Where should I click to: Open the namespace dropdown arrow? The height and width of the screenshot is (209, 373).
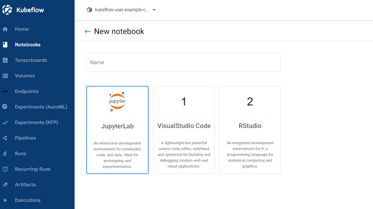tap(154, 10)
